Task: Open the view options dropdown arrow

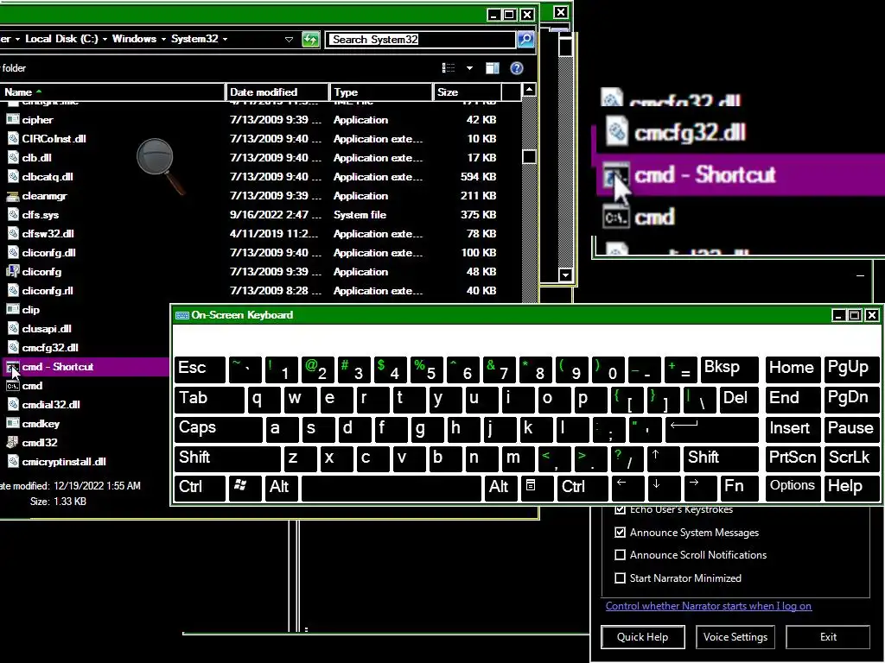Action: click(469, 68)
